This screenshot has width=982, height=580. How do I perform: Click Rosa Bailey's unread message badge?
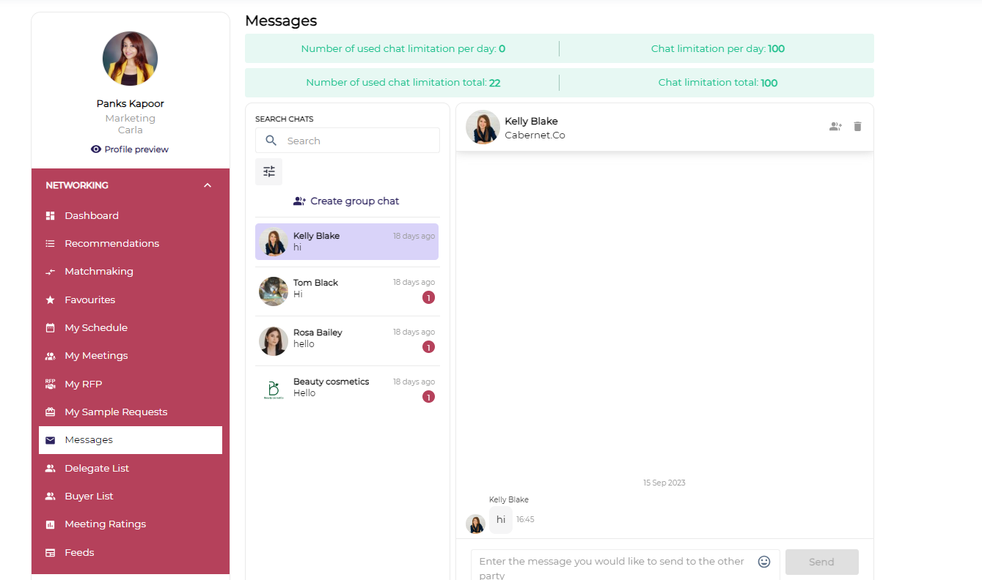[x=428, y=347]
